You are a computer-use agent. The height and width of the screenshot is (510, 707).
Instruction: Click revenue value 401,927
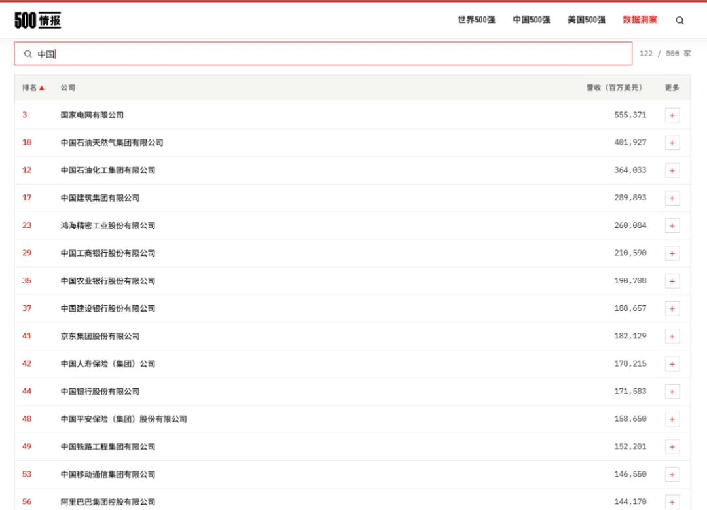click(630, 143)
